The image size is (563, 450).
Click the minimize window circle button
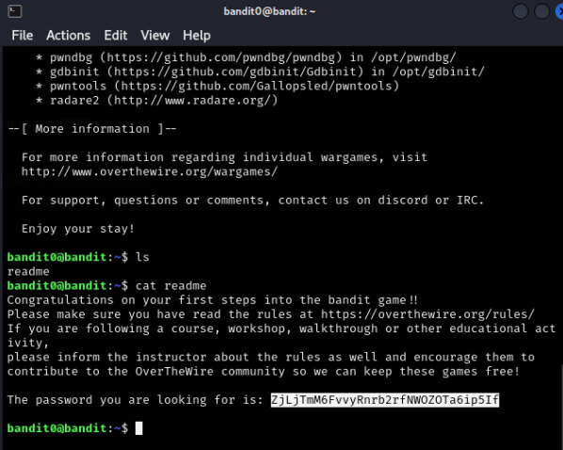521,11
